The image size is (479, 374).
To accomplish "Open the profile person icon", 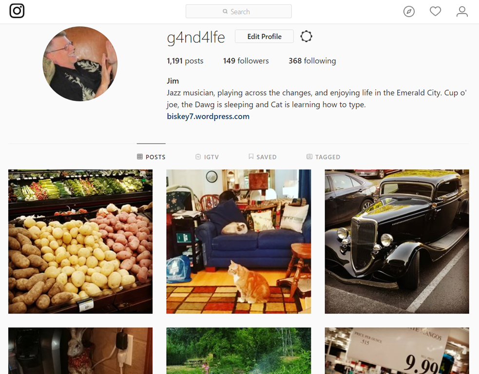I will [462, 12].
